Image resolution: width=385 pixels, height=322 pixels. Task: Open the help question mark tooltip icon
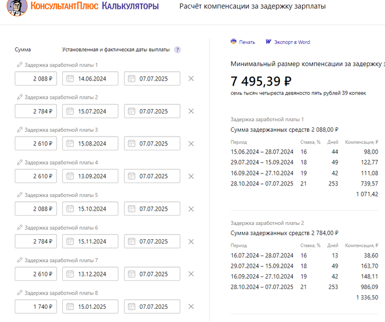(x=177, y=49)
